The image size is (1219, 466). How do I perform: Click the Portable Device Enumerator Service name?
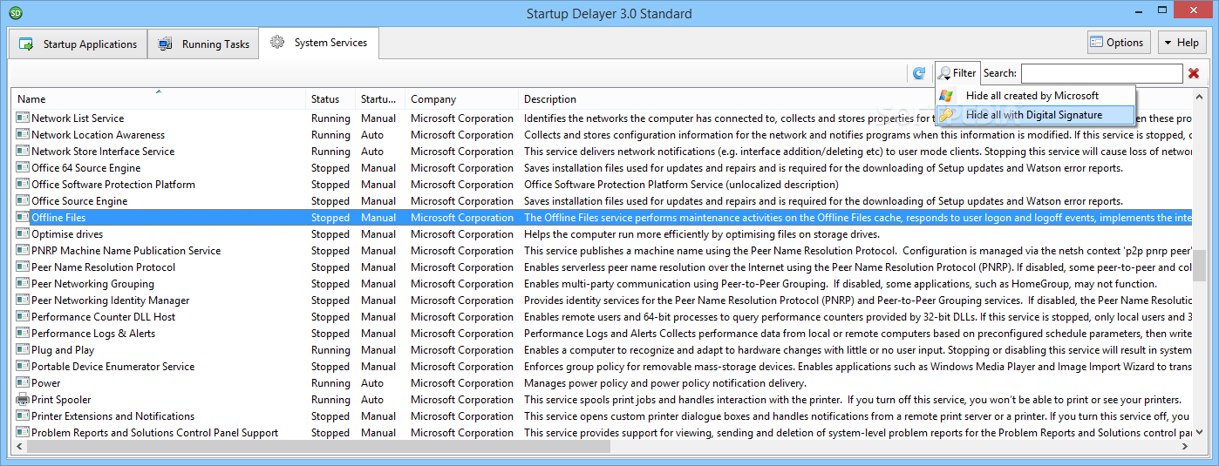point(112,366)
